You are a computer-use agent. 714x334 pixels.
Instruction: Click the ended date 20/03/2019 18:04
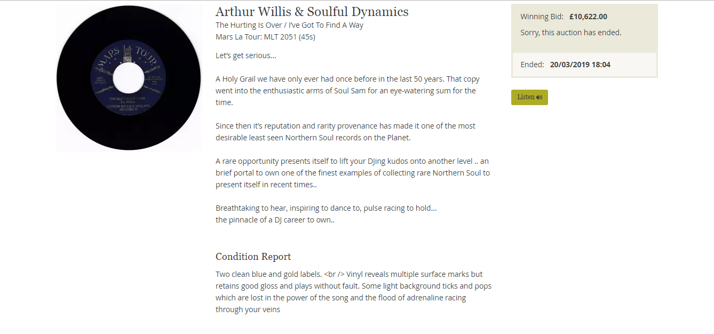click(x=580, y=65)
